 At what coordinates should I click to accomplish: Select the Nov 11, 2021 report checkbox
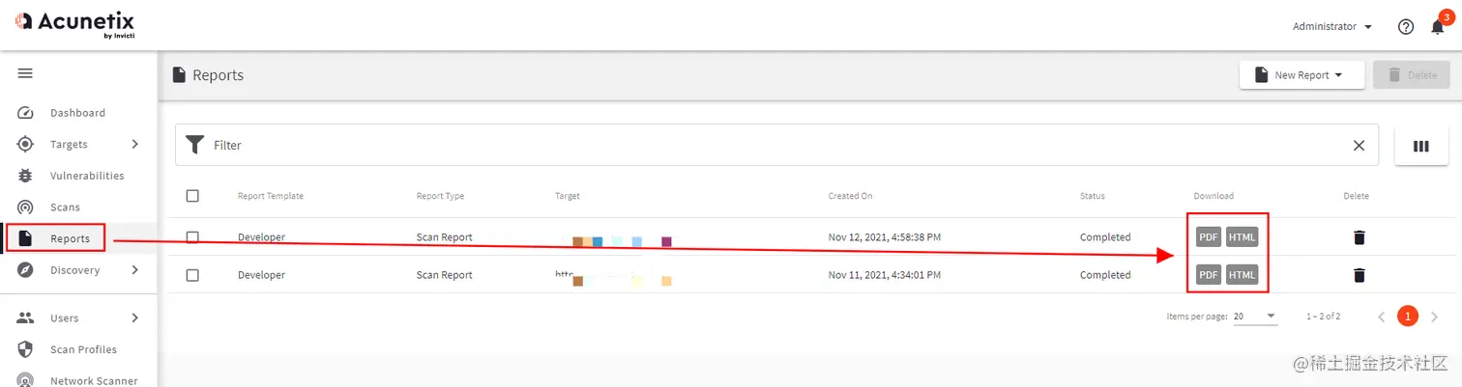point(192,275)
